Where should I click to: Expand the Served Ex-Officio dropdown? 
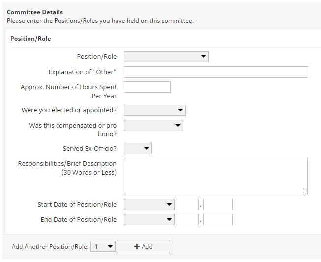pyautogui.click(x=138, y=149)
